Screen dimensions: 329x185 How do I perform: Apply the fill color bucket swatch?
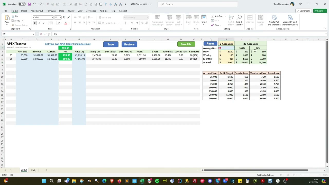(x=59, y=23)
